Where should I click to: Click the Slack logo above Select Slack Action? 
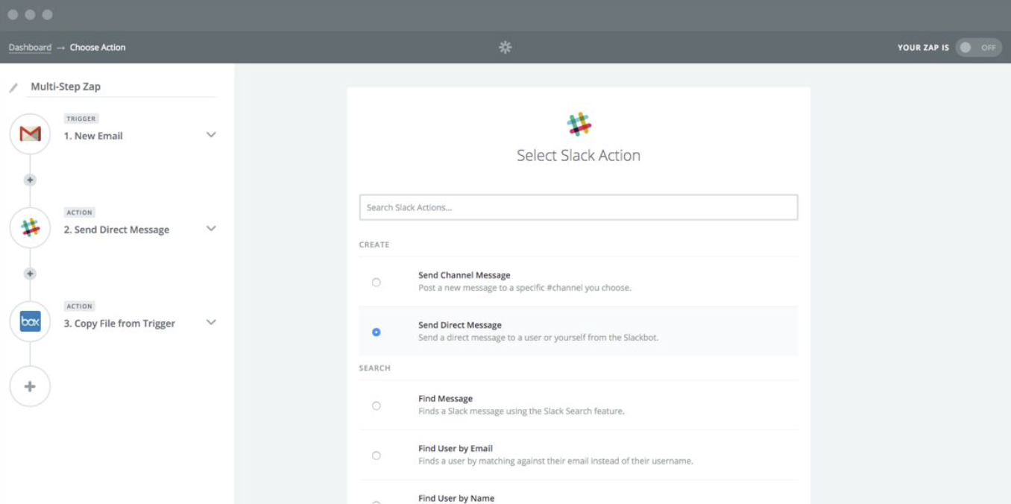click(579, 124)
